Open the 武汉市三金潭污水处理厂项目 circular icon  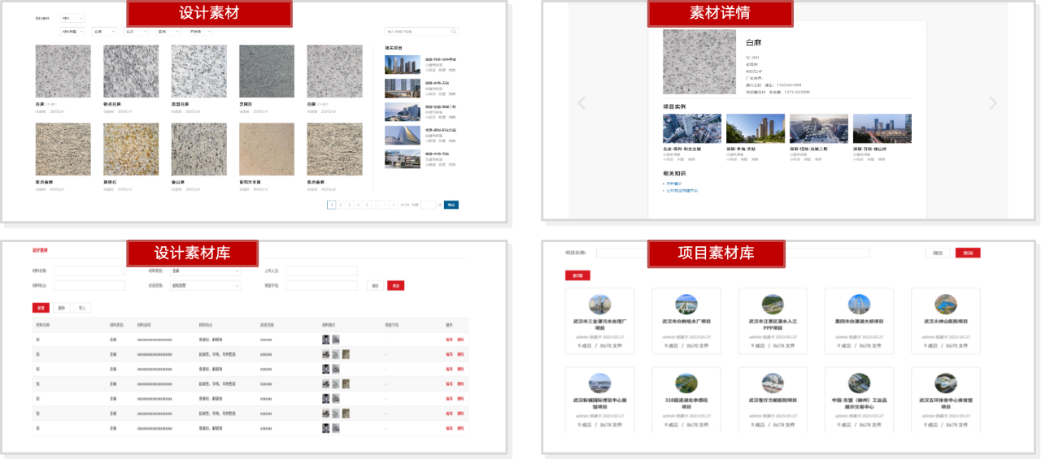click(599, 305)
